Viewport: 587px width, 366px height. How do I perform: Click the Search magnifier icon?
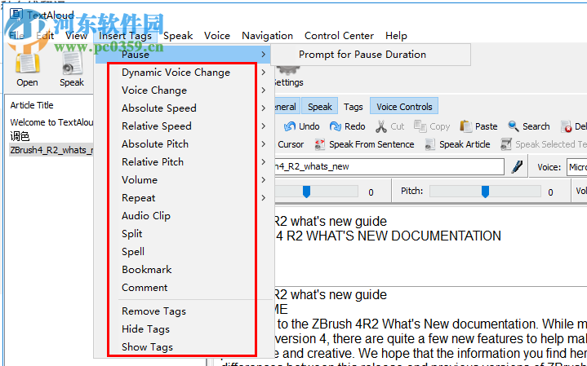tap(514, 126)
